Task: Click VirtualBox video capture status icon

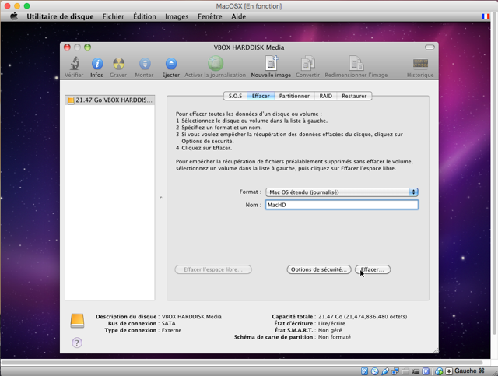Action: click(416, 371)
